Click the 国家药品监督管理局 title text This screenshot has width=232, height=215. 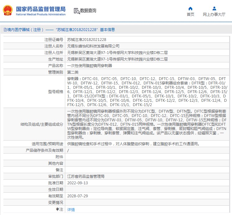[x=41, y=9]
